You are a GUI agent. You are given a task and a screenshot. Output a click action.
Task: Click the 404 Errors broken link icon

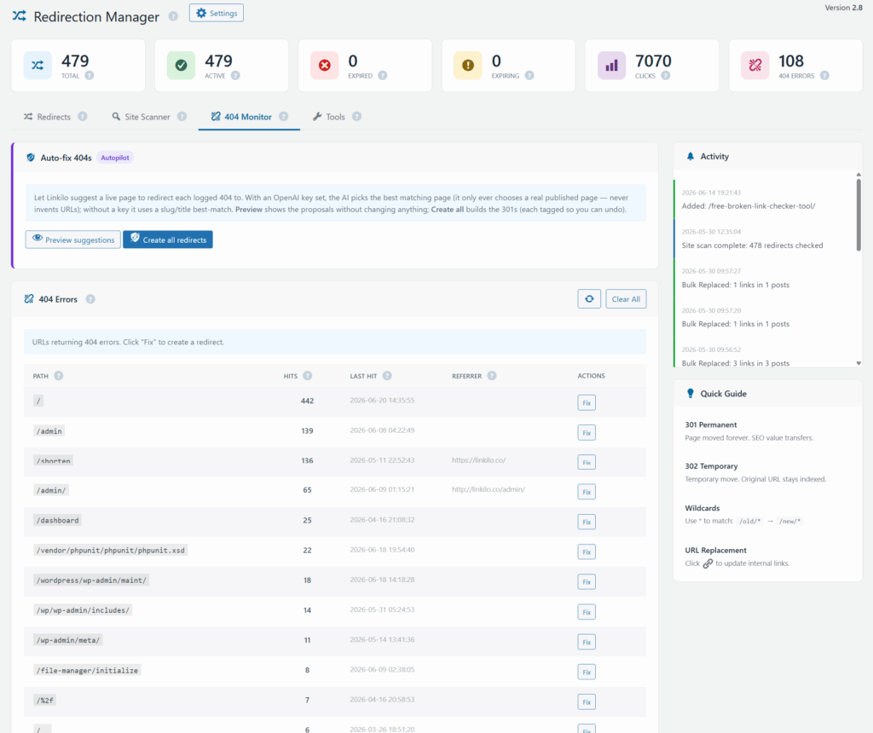pyautogui.click(x=755, y=65)
